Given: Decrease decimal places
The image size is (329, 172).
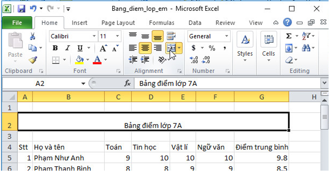Looking at the screenshot, I should pos(206,60).
